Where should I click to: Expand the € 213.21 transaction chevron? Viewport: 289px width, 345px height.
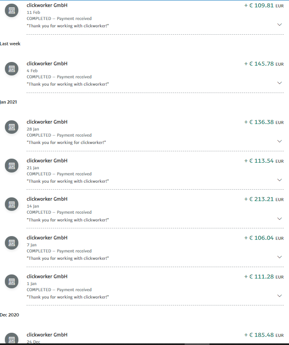click(280, 219)
